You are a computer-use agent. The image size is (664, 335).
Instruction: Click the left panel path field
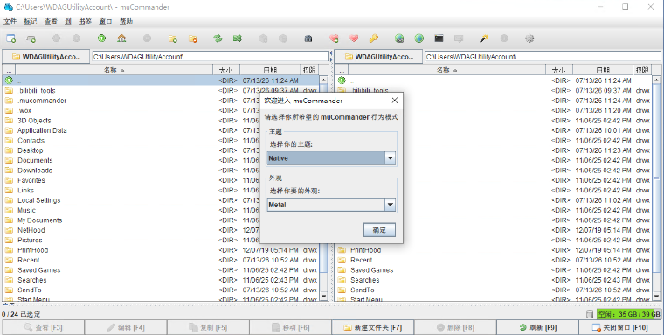click(210, 56)
